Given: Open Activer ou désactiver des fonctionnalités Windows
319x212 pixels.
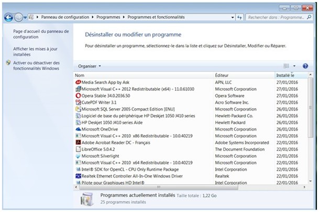Looking at the screenshot, I should (x=37, y=65).
